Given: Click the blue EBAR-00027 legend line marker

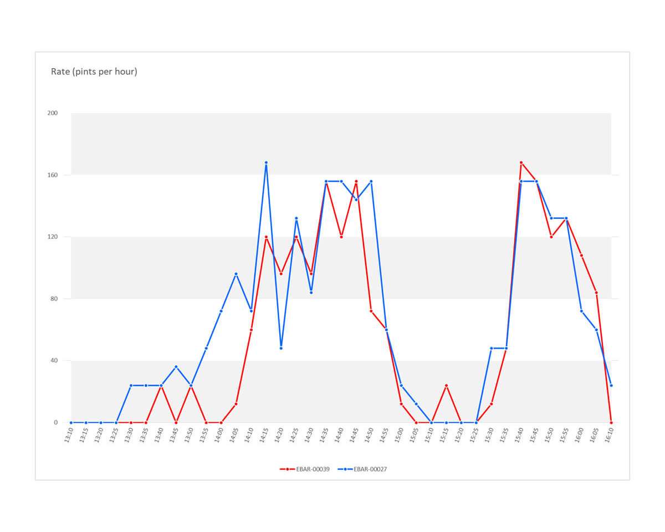Looking at the screenshot, I should pos(345,469).
